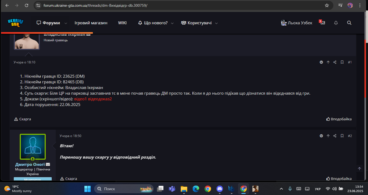
Task: View site information icon in address bar
Action: pos(38,5)
